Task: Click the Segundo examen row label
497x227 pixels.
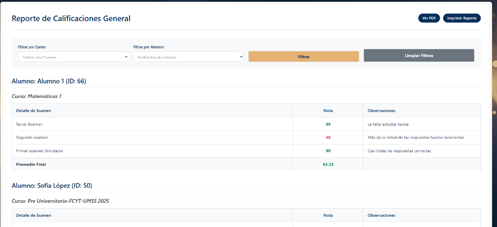Action: [x=32, y=137]
